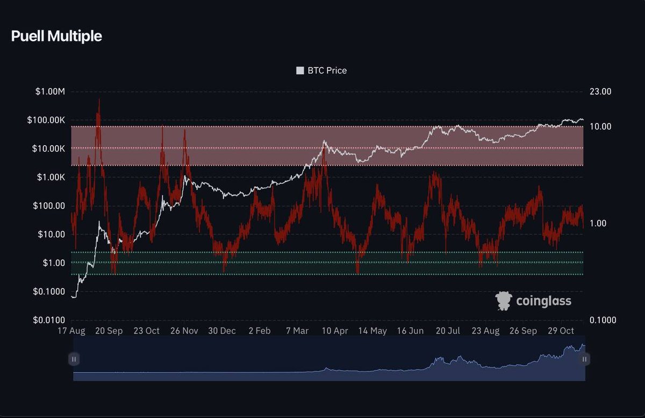Click the left navigator grip handle icon
This screenshot has height=418, width=645.
(74, 359)
